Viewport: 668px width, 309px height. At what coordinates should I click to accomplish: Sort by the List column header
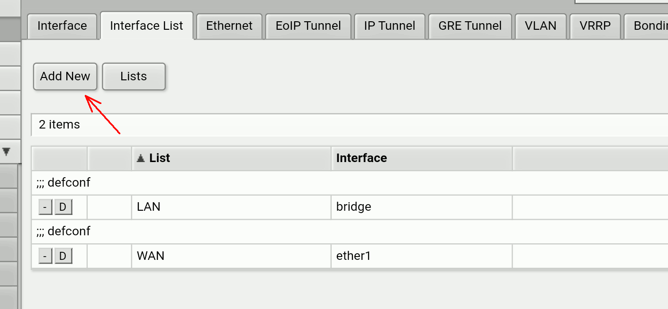pos(159,158)
